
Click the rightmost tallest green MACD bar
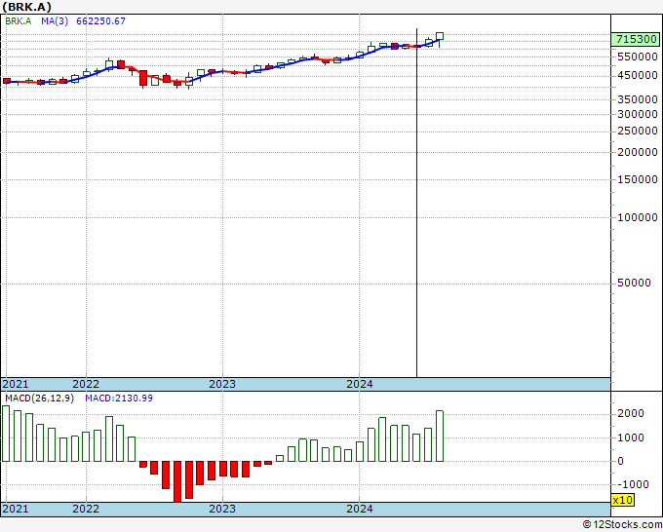click(440, 437)
